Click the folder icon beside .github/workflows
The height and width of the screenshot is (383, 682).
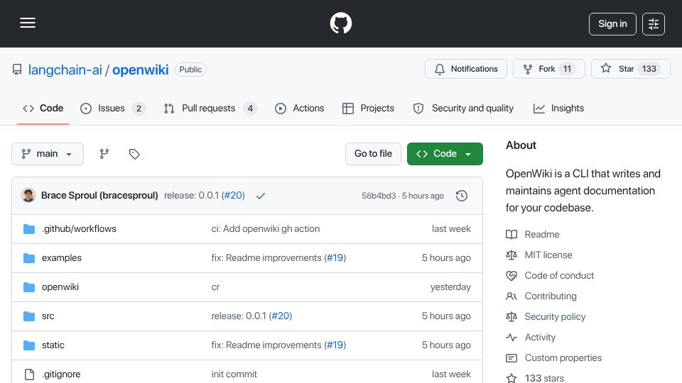click(29, 229)
